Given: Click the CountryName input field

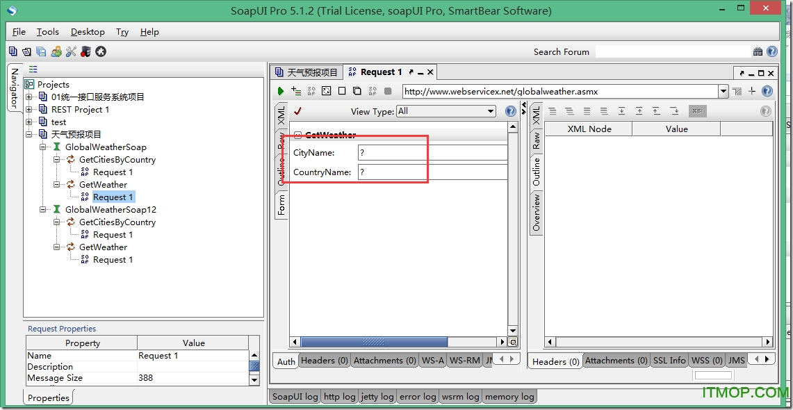Looking at the screenshot, I should [x=432, y=172].
